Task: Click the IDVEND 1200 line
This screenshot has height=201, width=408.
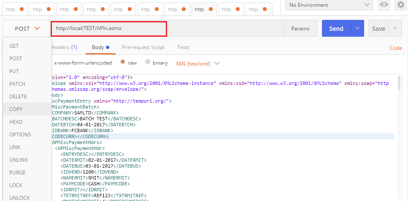Action: coord(89,172)
